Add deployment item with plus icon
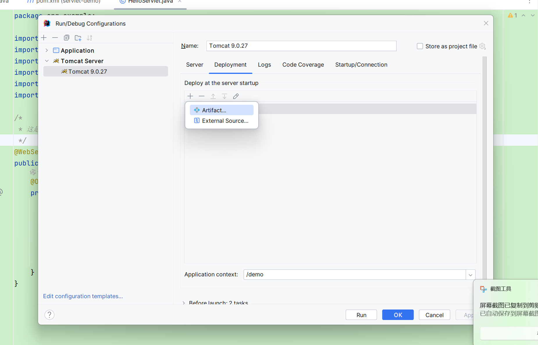This screenshot has width=538, height=345. (190, 96)
